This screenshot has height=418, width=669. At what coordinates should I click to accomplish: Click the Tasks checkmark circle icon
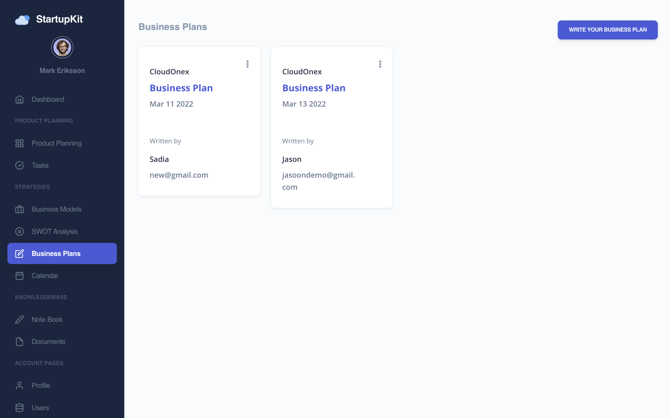20,165
